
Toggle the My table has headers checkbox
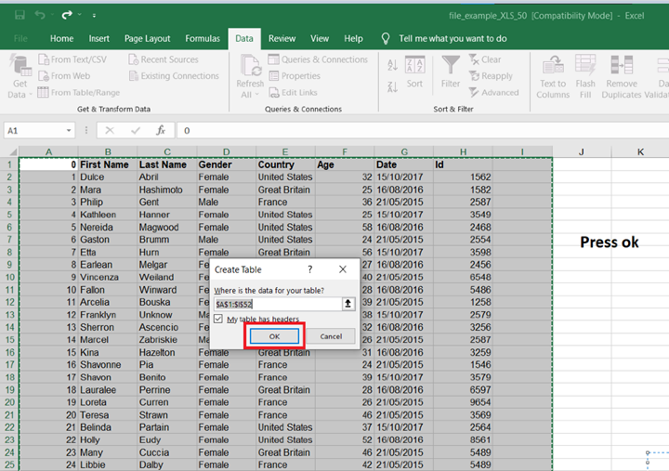coord(218,319)
